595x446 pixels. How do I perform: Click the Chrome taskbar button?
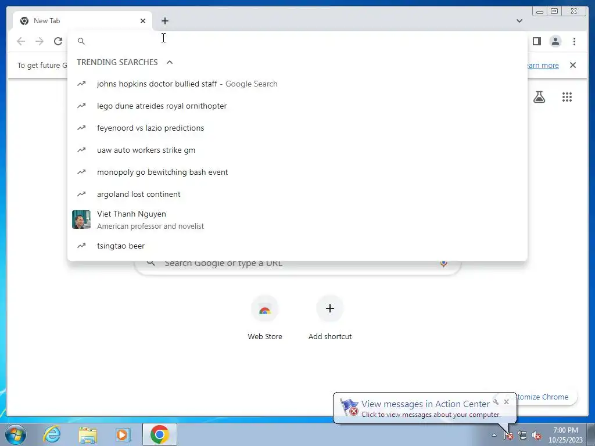point(160,434)
